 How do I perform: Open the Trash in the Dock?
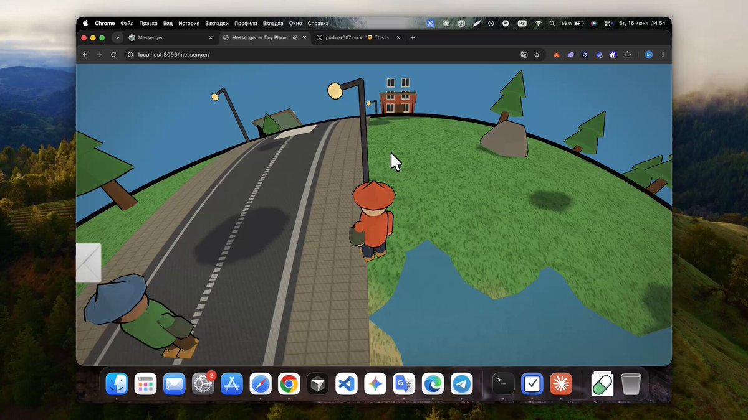tap(631, 385)
